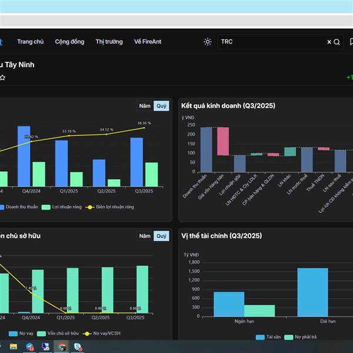Click the Ngắn hạn blue Tài sản bar
Screen dimensions: 353x353
[x=229, y=304]
